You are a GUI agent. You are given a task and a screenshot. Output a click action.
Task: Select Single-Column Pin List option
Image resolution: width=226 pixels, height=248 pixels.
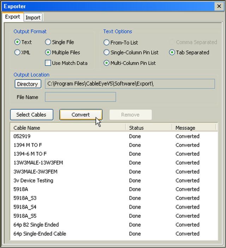coord(106,52)
